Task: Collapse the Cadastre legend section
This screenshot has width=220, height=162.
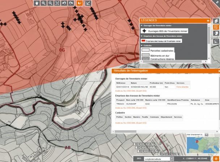Action: click(142, 46)
